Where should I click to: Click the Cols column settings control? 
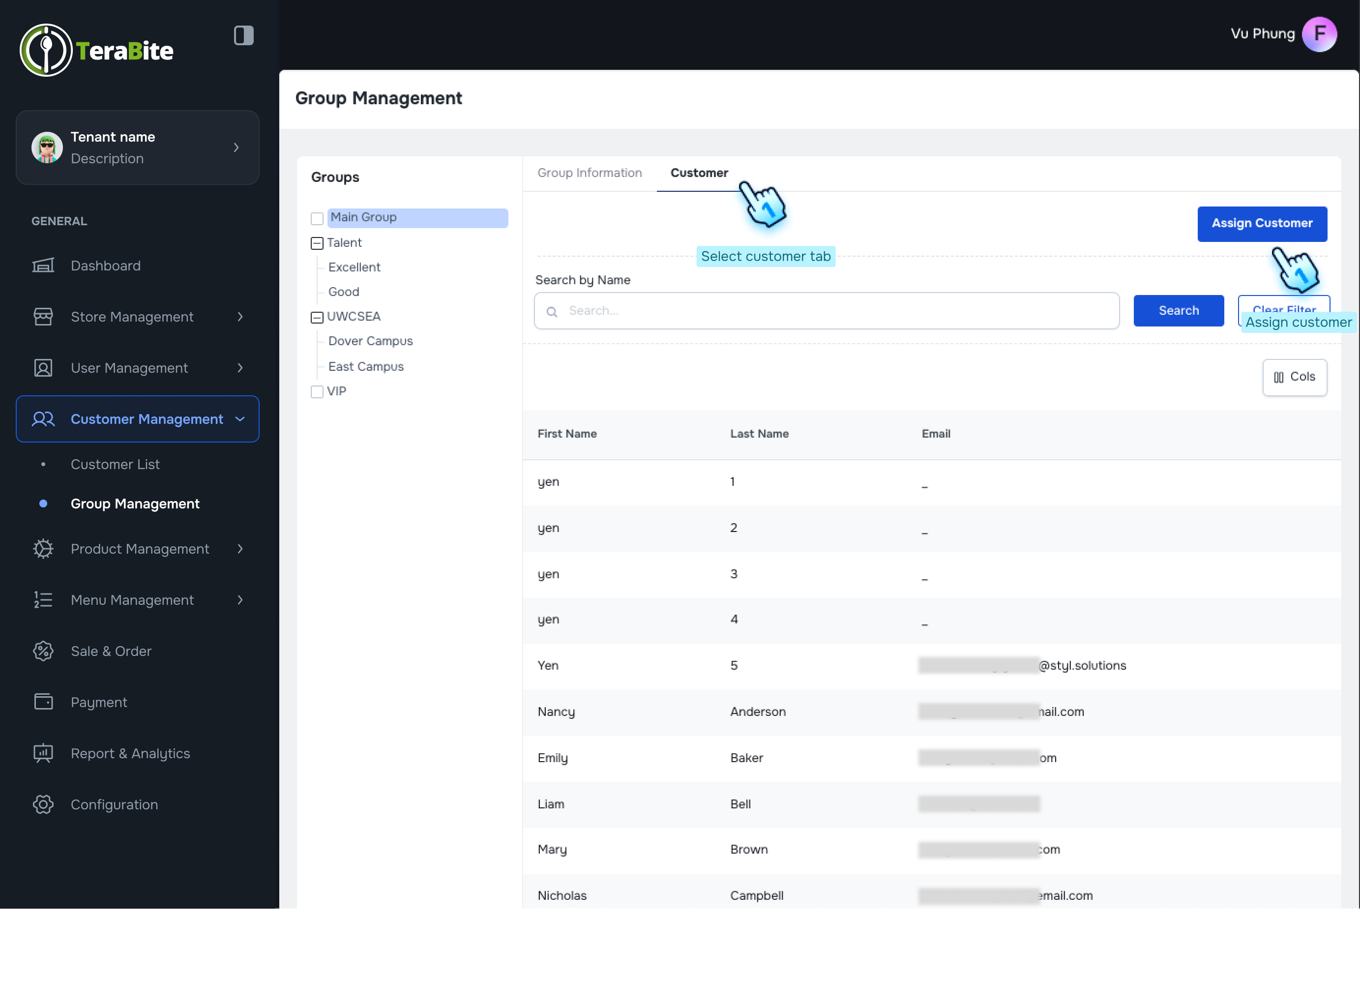[1294, 377]
